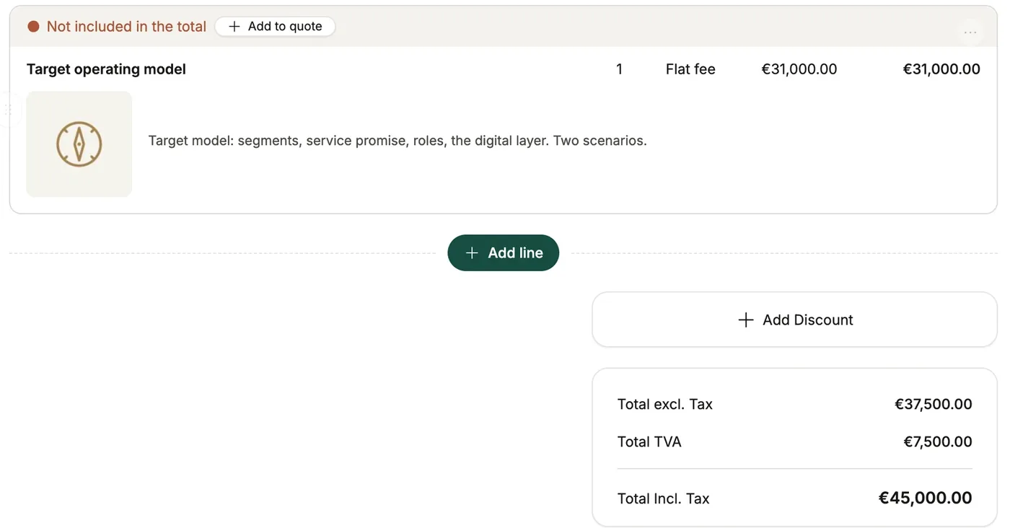Click the €7,500.00 TVA amount
Screen dimensions: 1010x528
938,441
